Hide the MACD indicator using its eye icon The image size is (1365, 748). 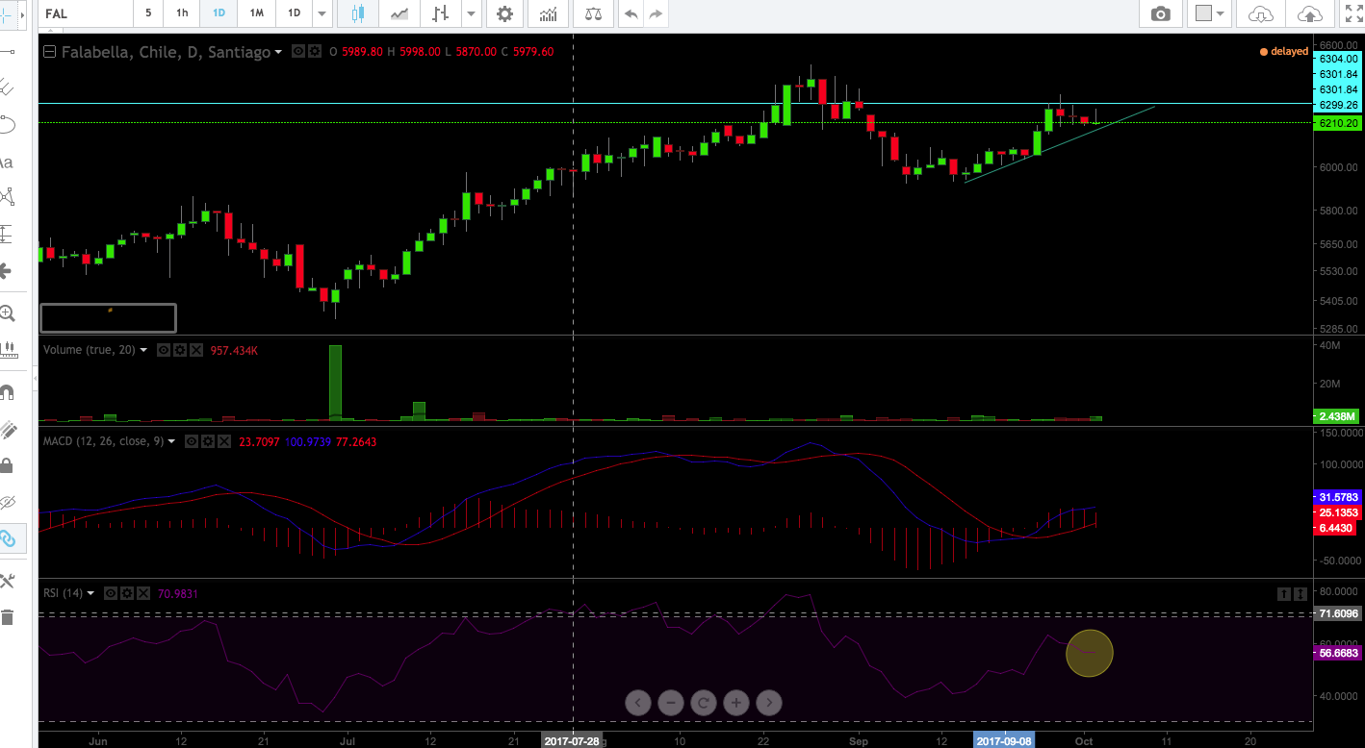coord(191,441)
